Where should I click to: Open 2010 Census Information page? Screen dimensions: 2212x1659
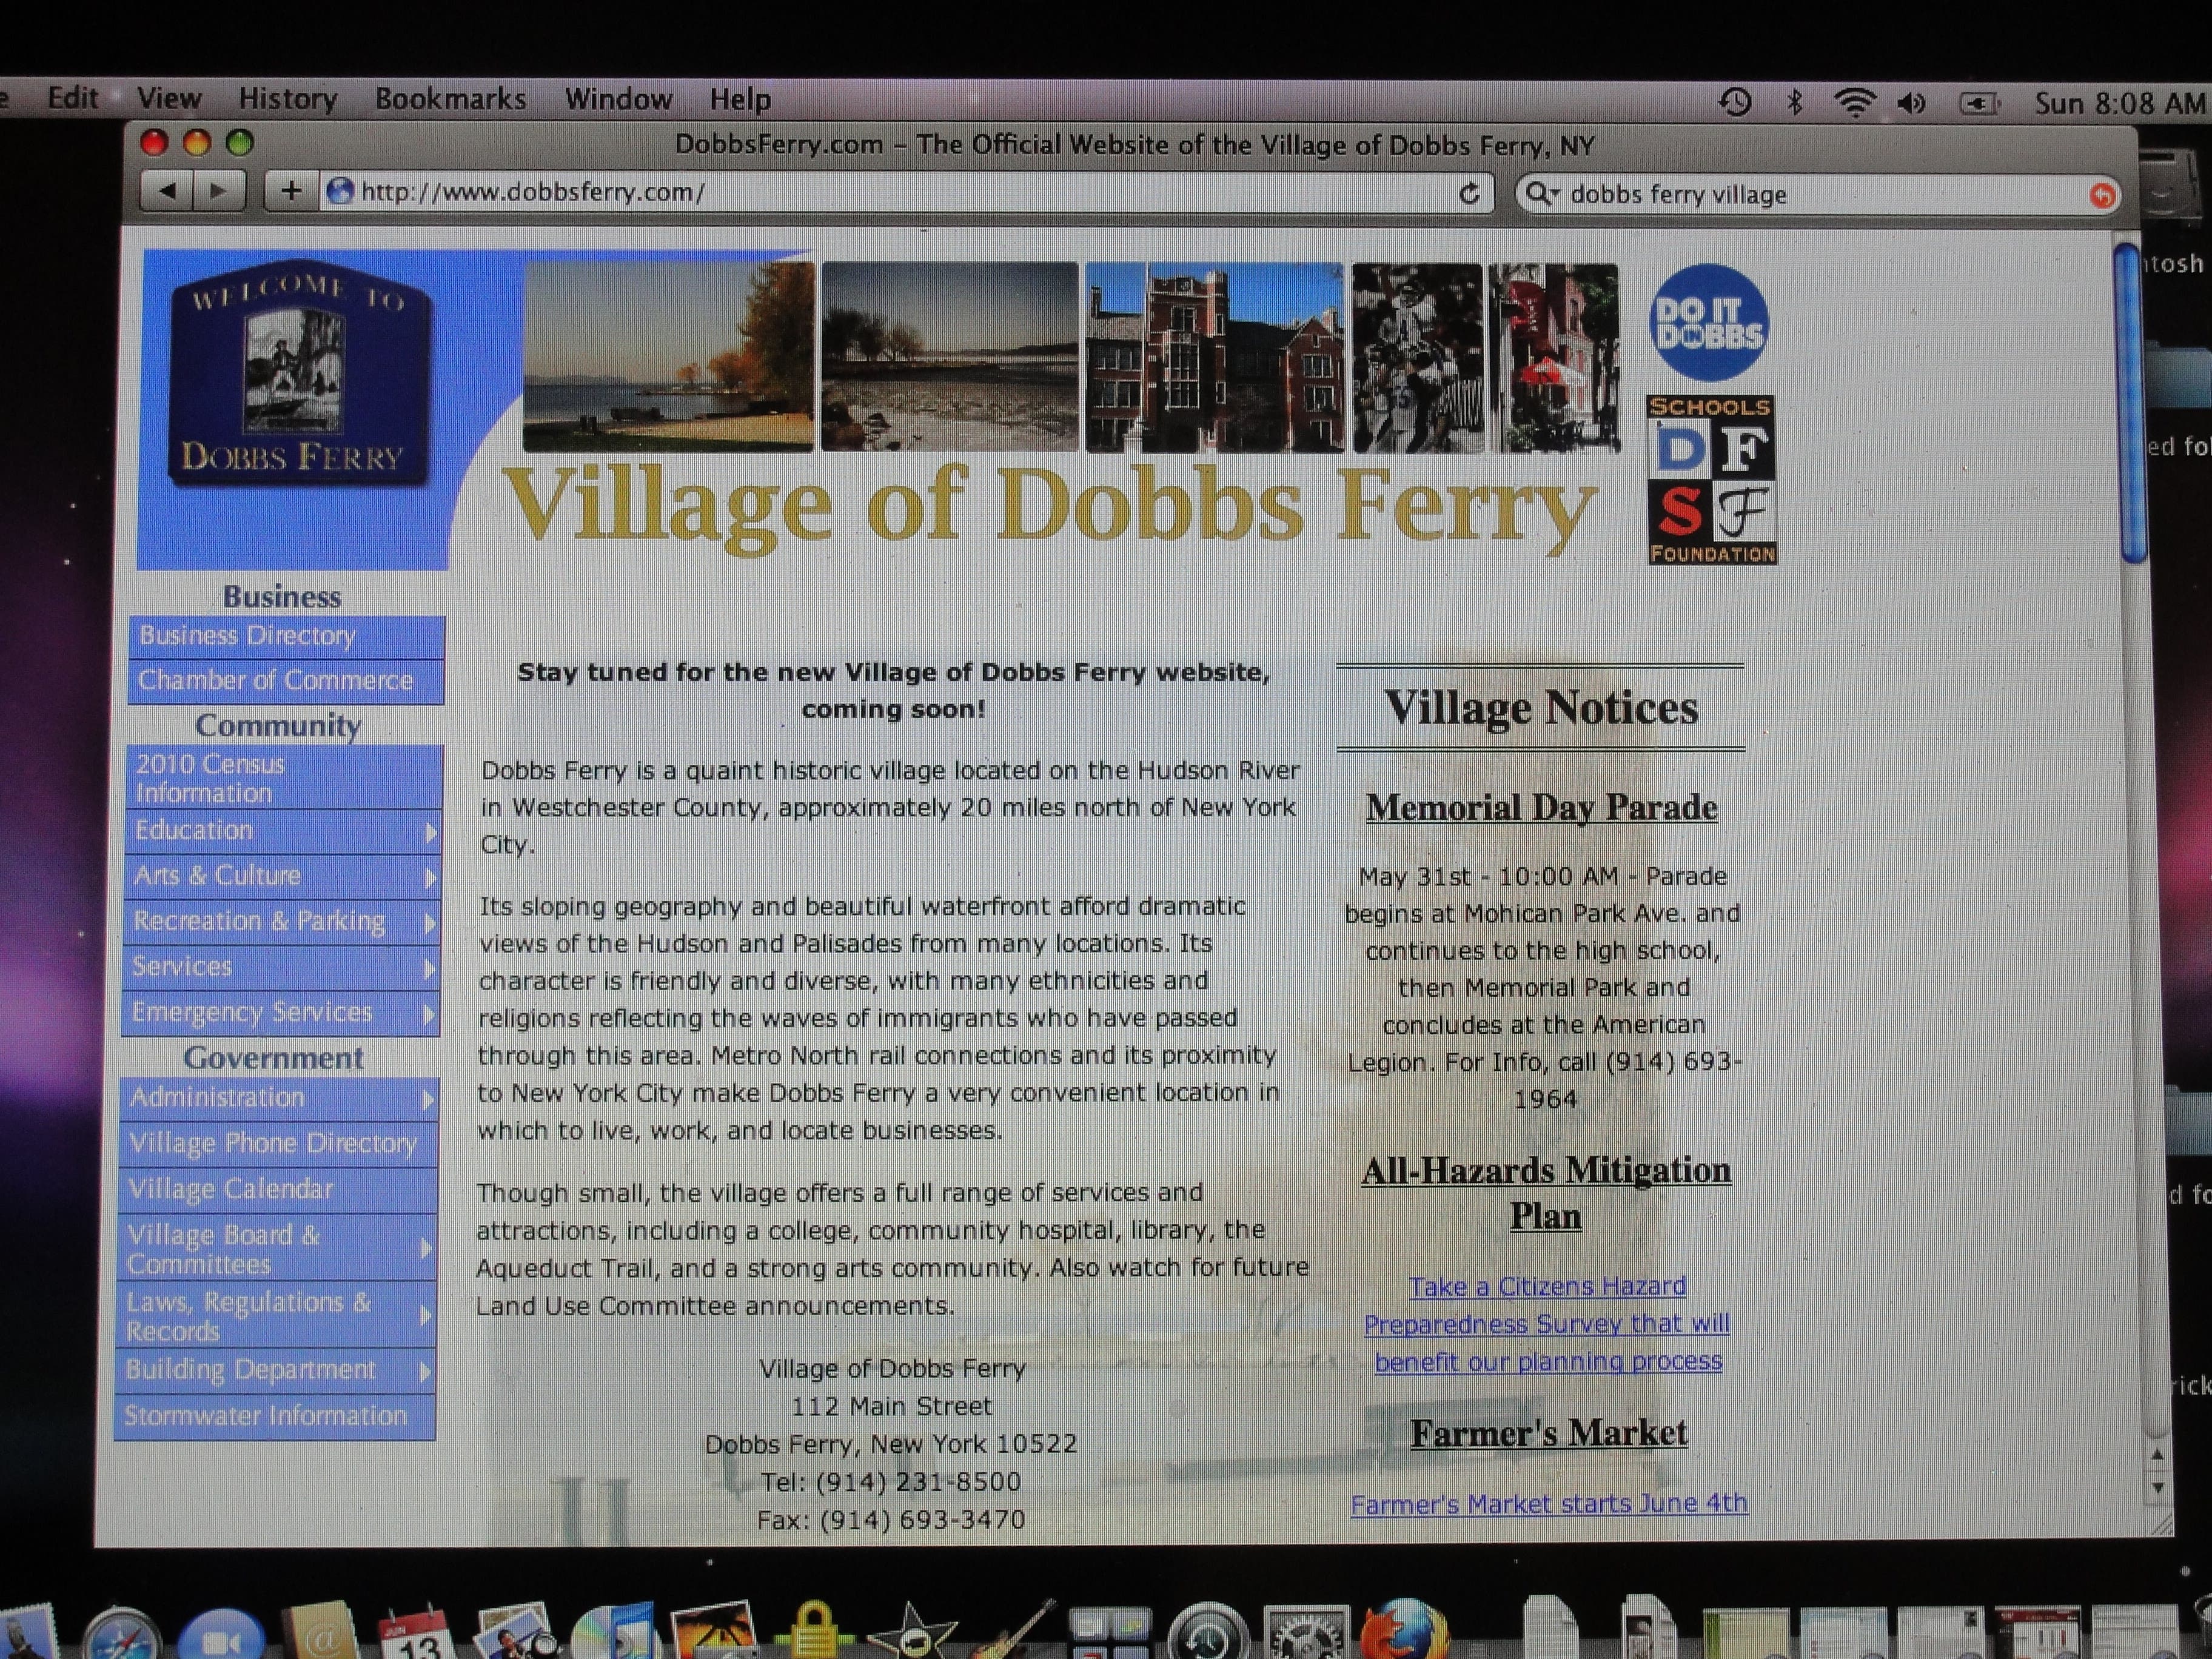pos(284,777)
